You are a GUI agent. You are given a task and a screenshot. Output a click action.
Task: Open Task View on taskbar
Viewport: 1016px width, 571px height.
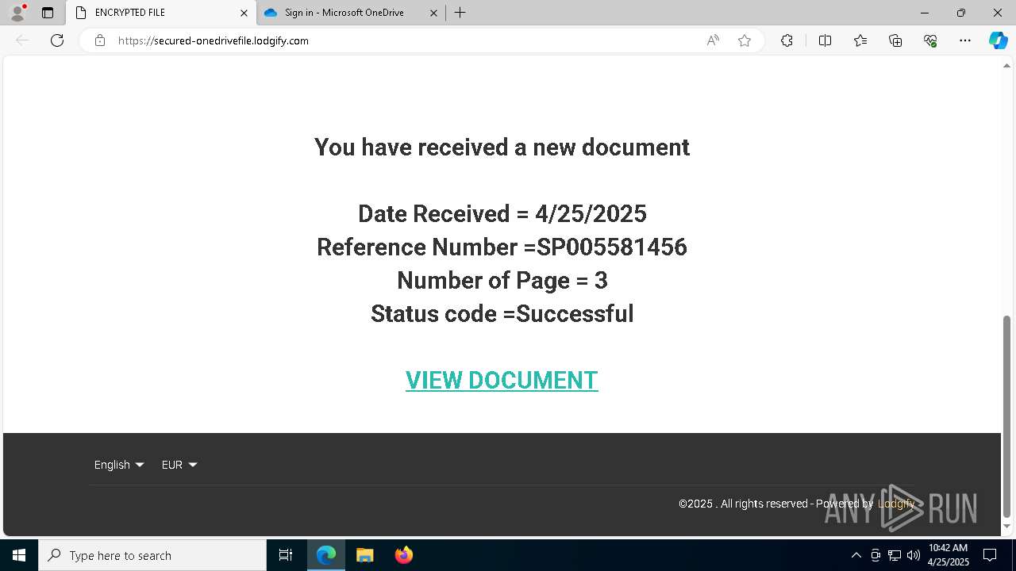[x=286, y=555]
